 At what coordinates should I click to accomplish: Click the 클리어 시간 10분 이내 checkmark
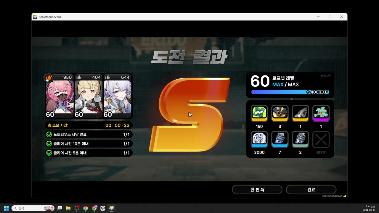tap(49, 144)
